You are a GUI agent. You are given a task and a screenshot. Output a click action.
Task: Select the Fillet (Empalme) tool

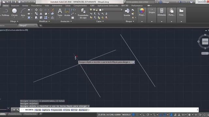point(46,14)
